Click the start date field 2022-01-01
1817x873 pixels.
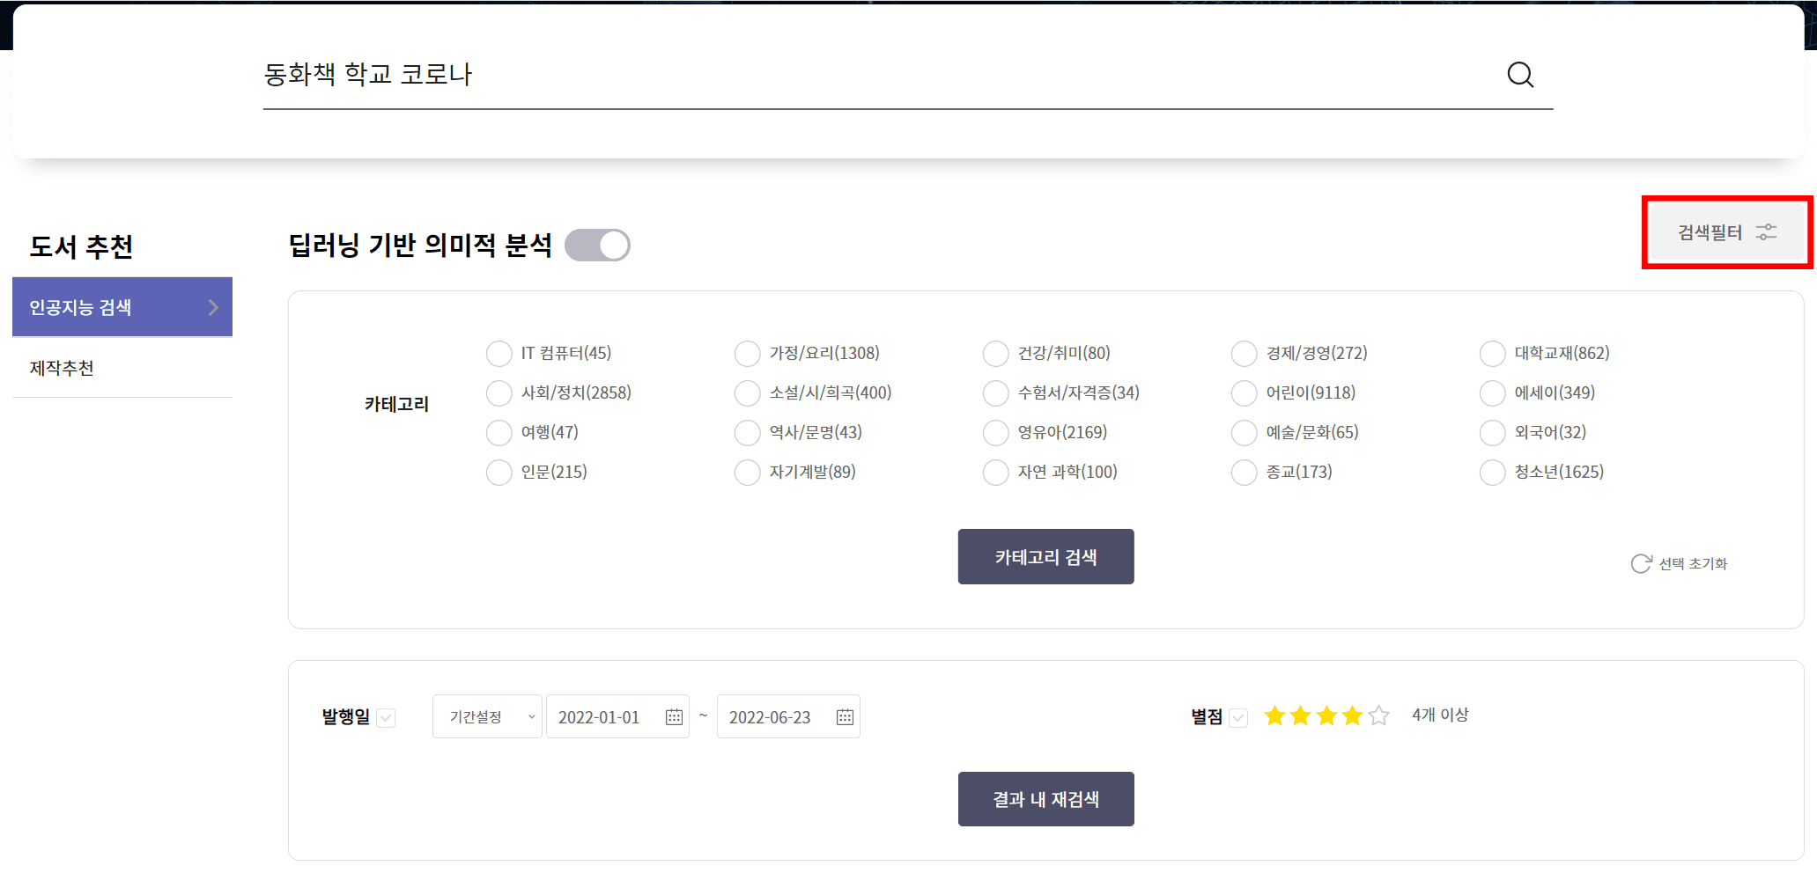tap(617, 716)
